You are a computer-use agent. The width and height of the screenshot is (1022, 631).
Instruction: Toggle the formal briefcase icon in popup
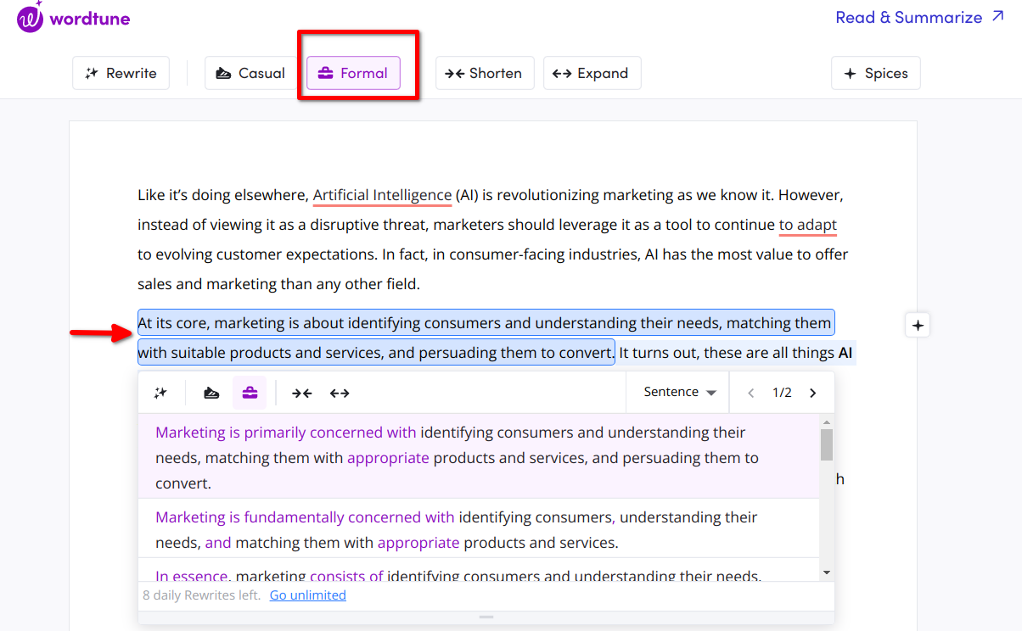click(x=250, y=393)
